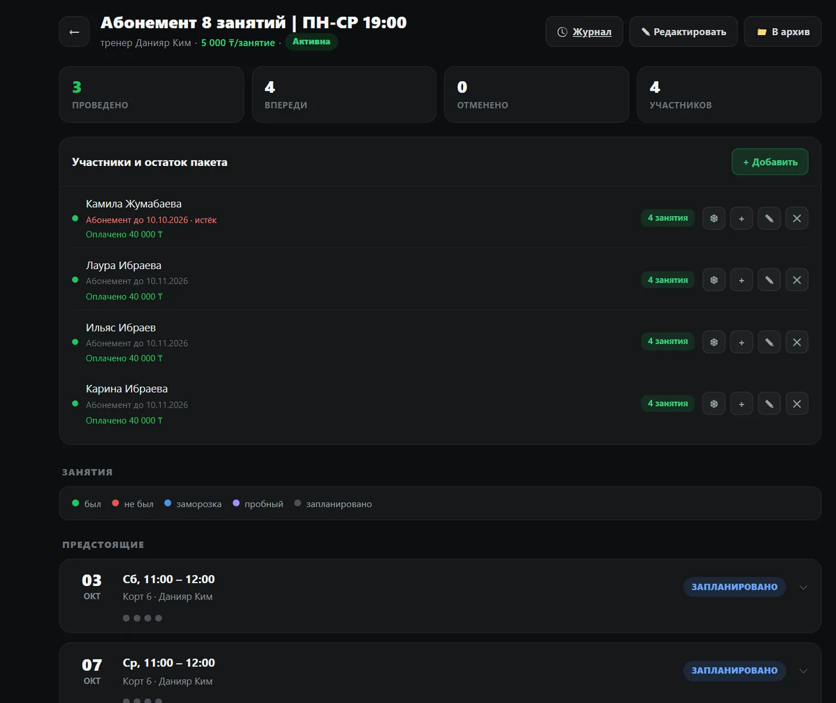Select the 3 Проведено stat card
The width and height of the screenshot is (836, 703).
pyautogui.click(x=152, y=94)
